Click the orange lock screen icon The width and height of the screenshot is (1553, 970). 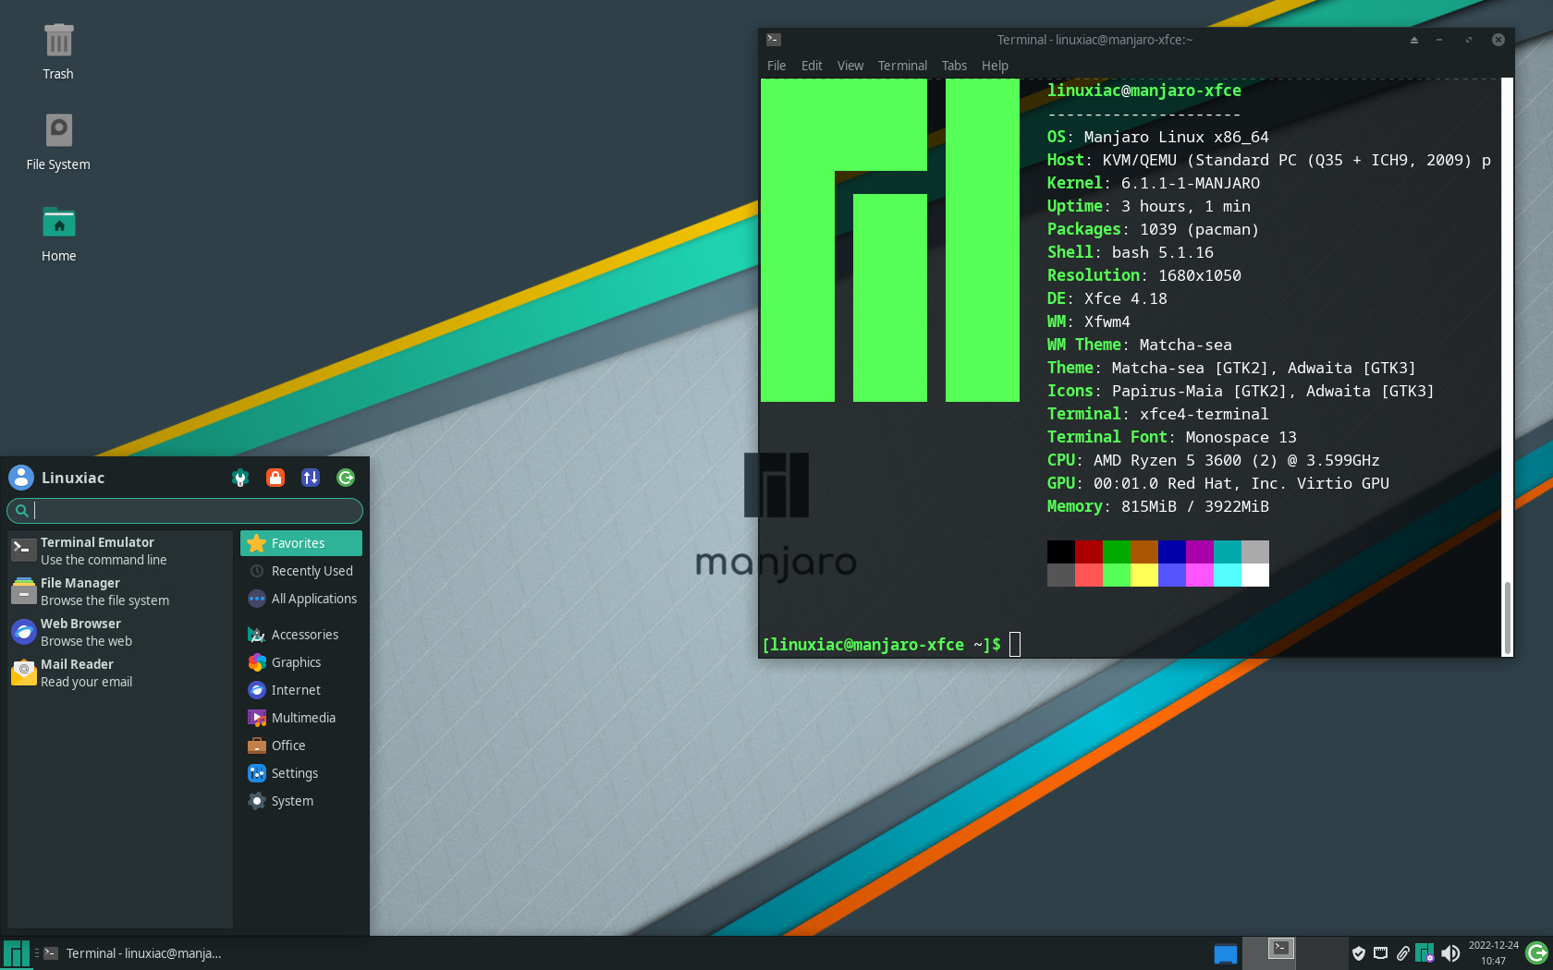click(x=275, y=478)
